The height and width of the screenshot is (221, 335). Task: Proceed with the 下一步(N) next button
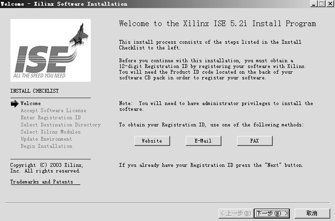[272, 213]
